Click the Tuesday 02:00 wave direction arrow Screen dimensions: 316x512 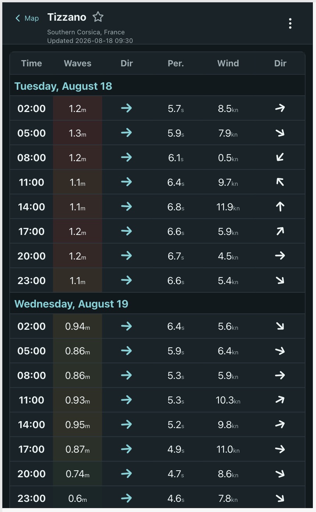tap(126, 108)
